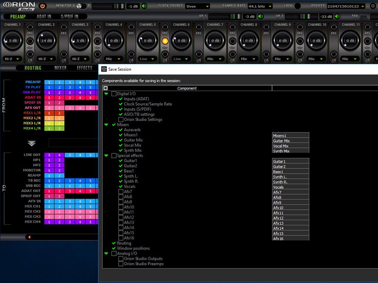The height and width of the screenshot is (283, 378).
Task: Edit the Guitar Mix name field
Action: tap(291, 141)
